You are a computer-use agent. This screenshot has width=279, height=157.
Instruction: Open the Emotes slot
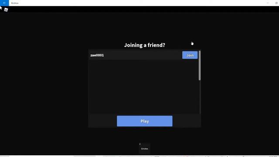(144, 148)
